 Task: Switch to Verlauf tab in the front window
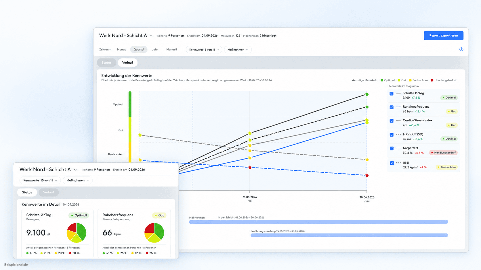coord(48,192)
